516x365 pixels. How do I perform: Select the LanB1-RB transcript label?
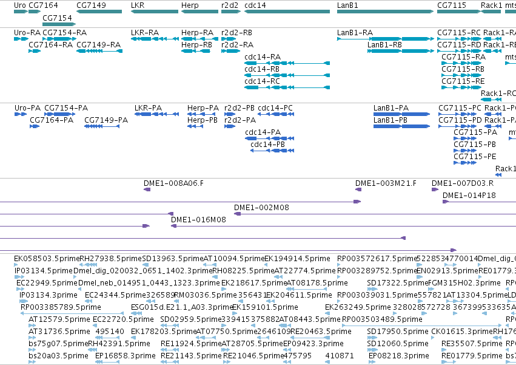click(384, 45)
